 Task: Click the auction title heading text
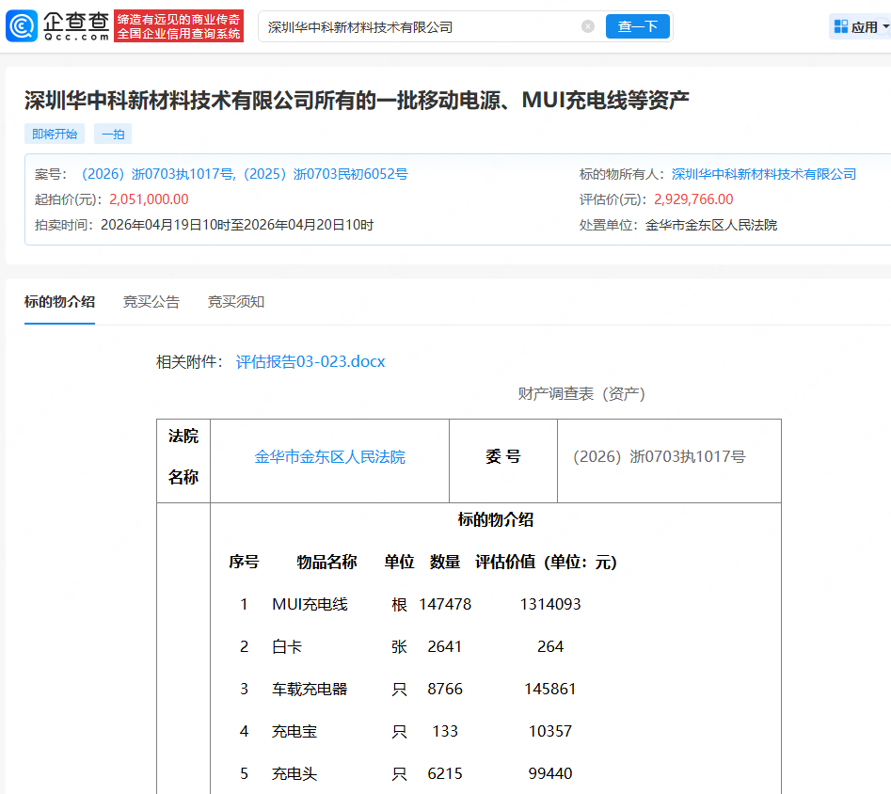coord(358,95)
